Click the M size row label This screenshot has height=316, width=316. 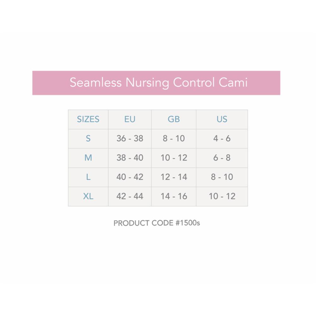pyautogui.click(x=88, y=158)
